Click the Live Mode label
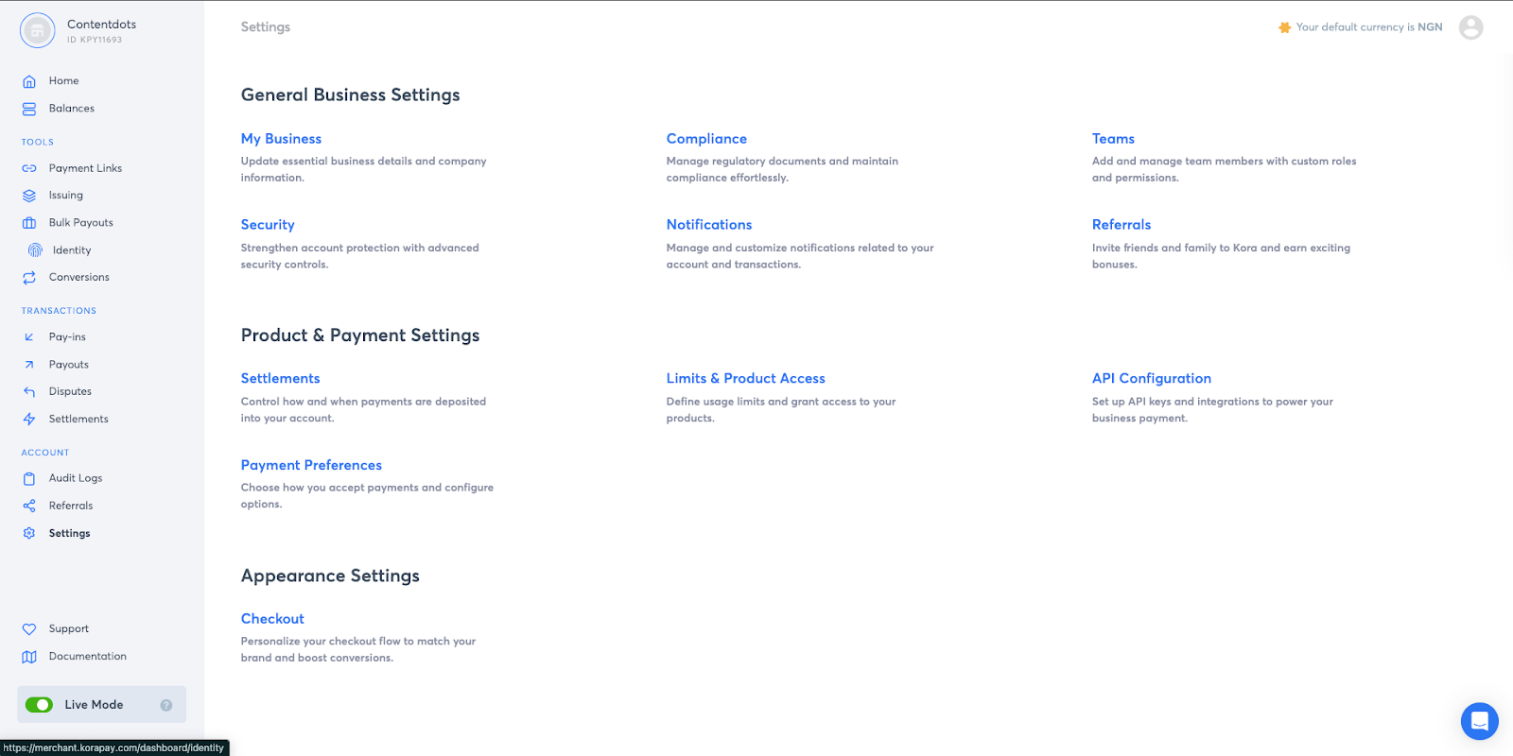Image resolution: width=1513 pixels, height=756 pixels. (x=94, y=705)
